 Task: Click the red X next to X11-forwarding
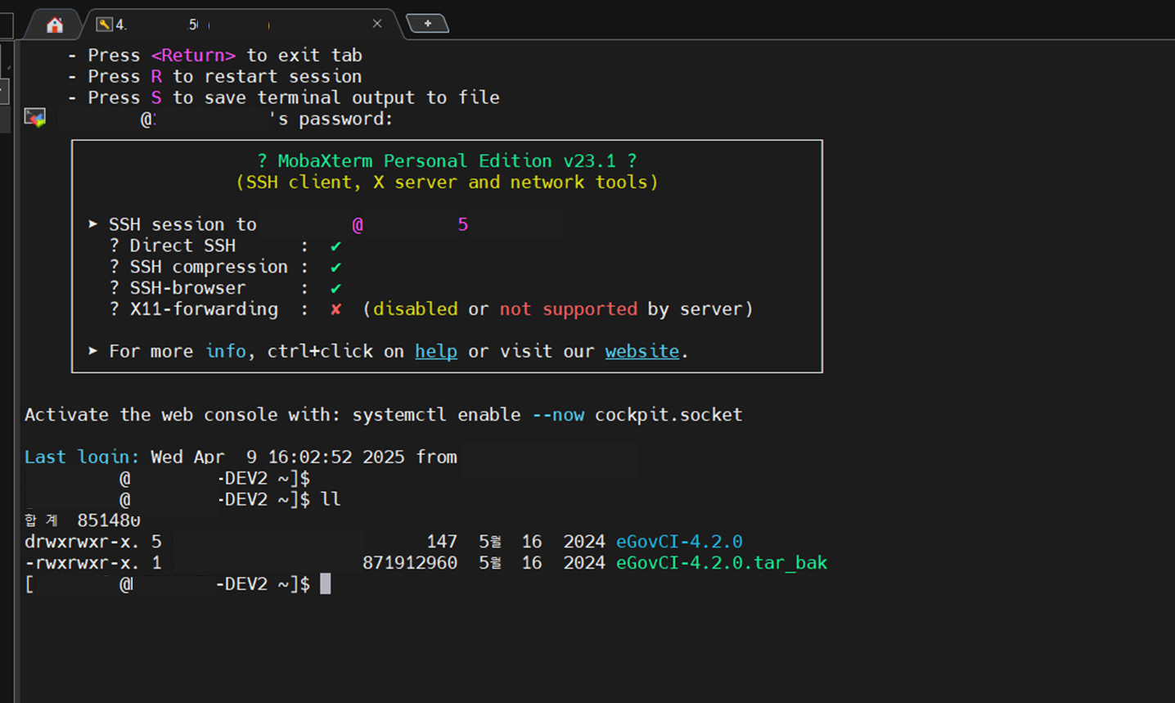pos(335,309)
